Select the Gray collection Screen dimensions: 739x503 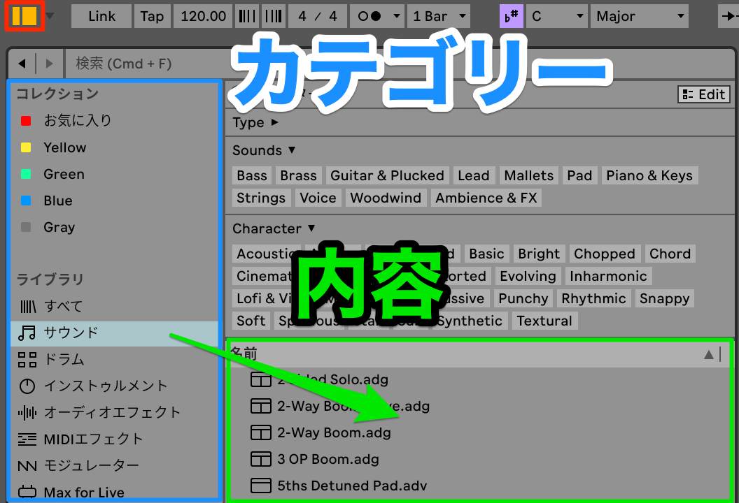(x=115, y=227)
